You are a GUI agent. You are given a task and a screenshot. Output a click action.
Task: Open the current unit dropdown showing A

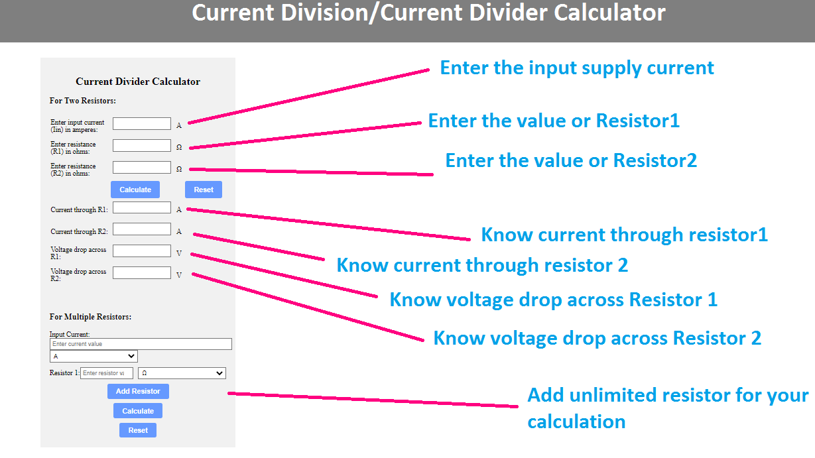pyautogui.click(x=93, y=356)
